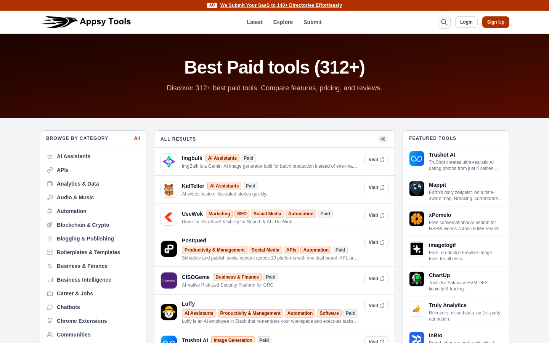Click the 40 results count badge
Viewport: 549px width, 343px height.
(383, 139)
